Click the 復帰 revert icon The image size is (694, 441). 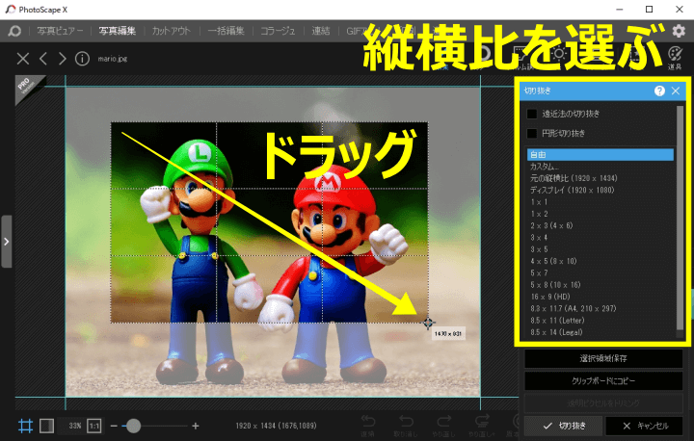pos(368,426)
